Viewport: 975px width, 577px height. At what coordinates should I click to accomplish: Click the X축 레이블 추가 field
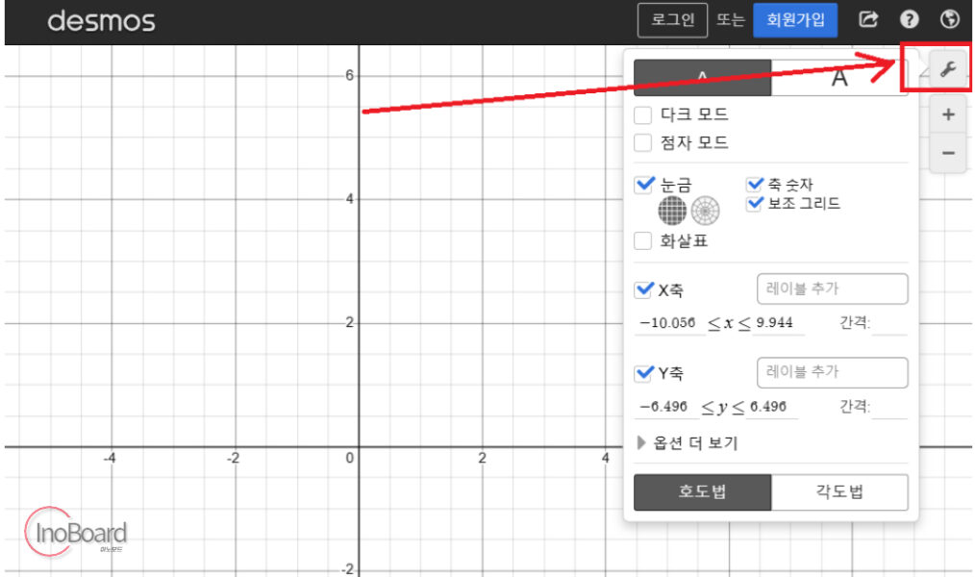click(832, 289)
